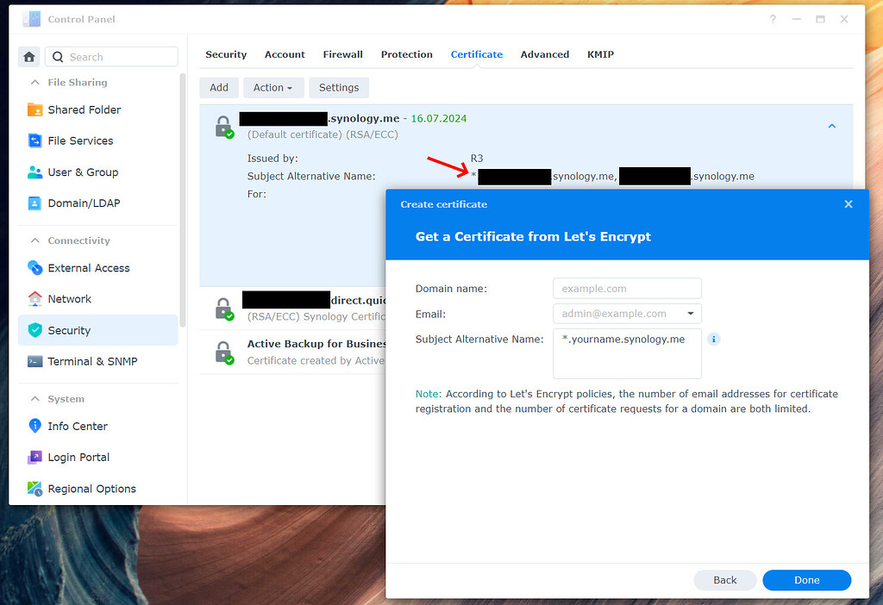Click the Add button
The height and width of the screenshot is (605, 883).
tap(218, 87)
